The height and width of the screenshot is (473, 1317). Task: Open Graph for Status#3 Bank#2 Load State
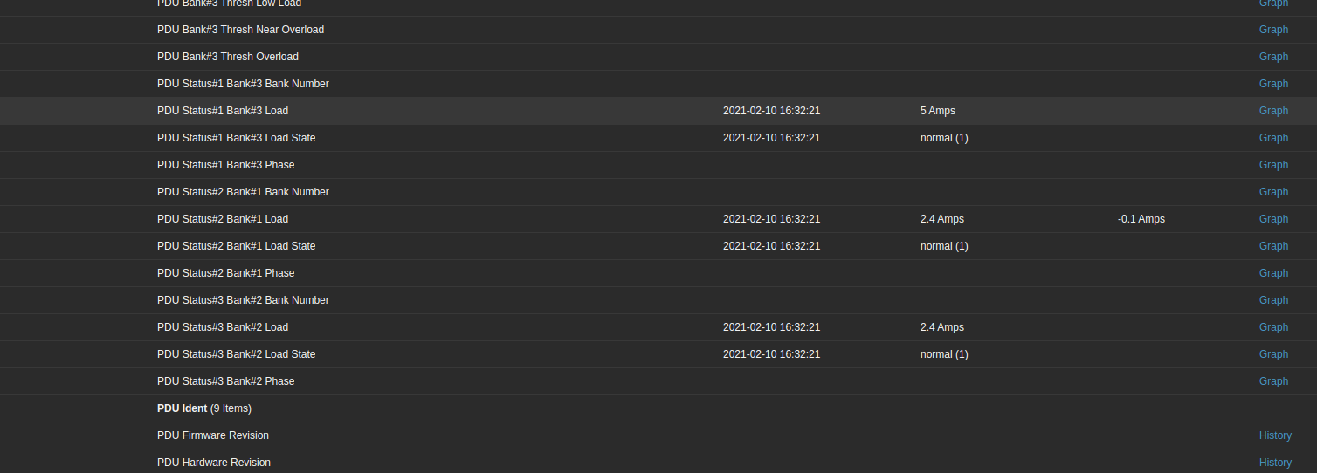coord(1273,354)
